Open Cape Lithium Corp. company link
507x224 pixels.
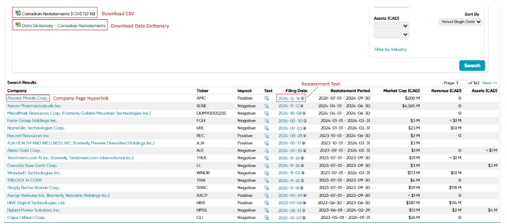26,218
